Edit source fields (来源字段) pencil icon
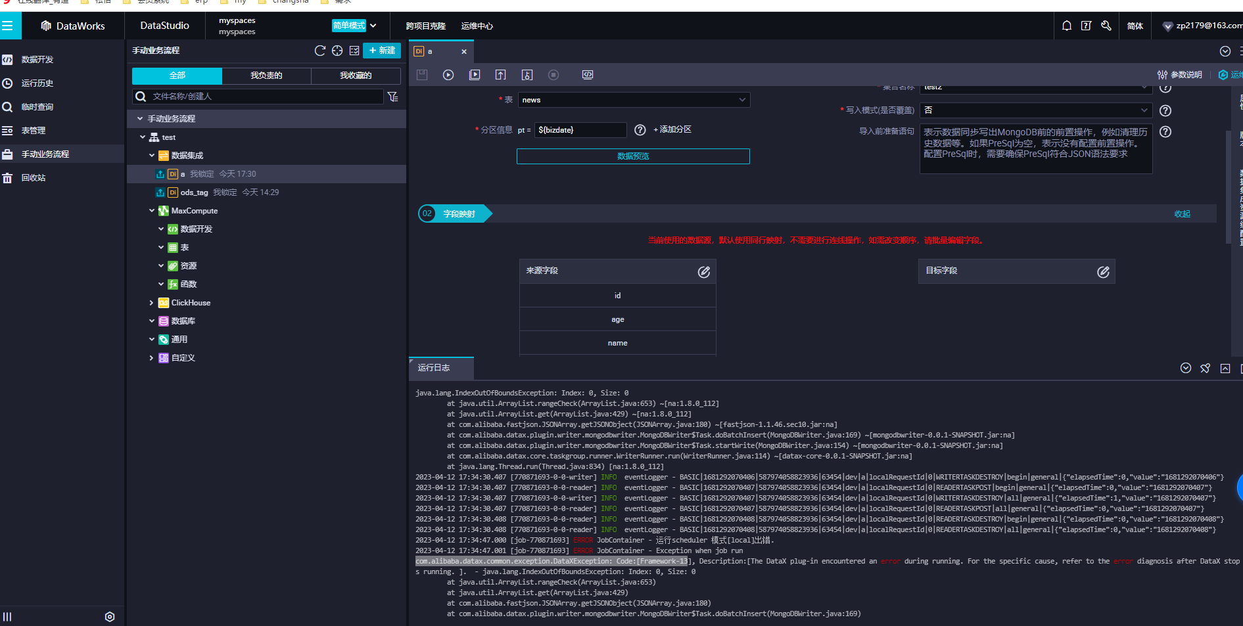The image size is (1243, 626). [704, 271]
